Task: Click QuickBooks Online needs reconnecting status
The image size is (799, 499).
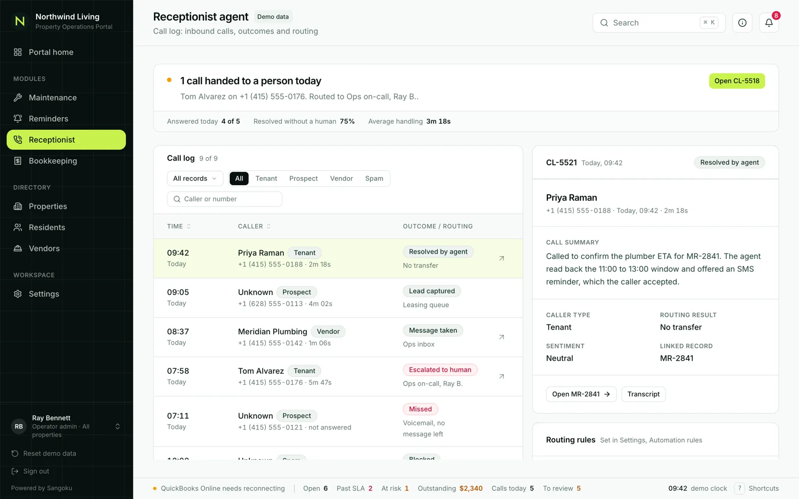Action: pos(219,489)
